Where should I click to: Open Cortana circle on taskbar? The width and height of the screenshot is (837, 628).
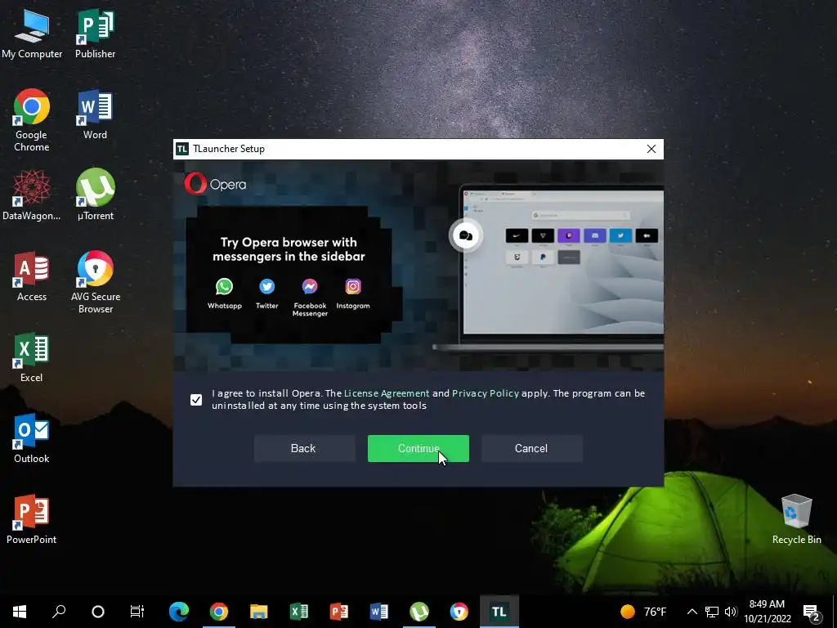coord(98,612)
